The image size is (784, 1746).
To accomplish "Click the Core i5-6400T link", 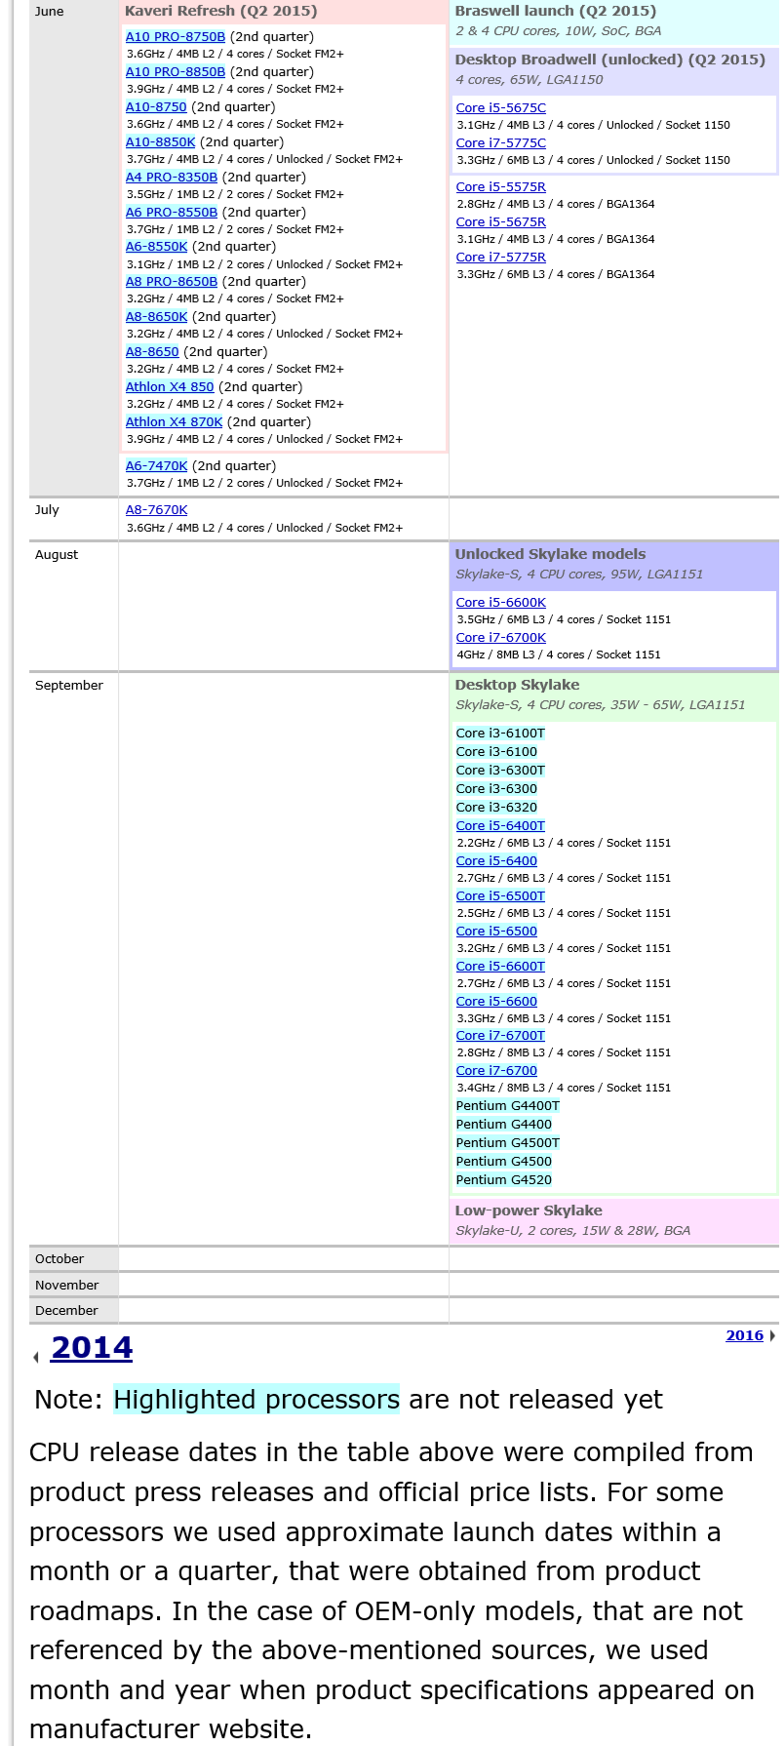I will (x=501, y=826).
